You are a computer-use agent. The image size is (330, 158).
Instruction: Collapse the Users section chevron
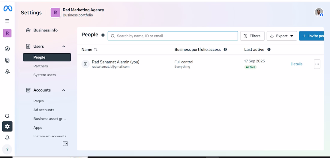point(64,46)
